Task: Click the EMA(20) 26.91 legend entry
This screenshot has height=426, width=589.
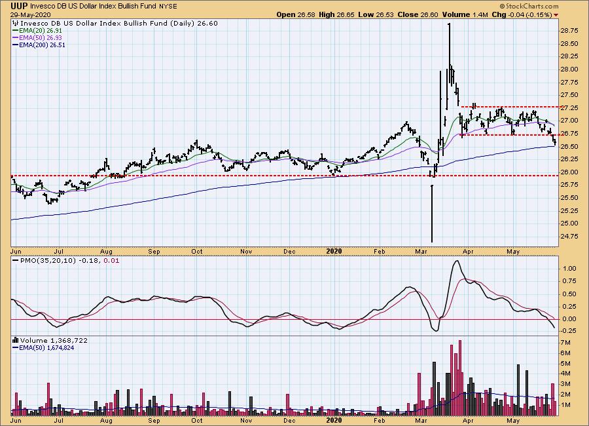Action: 40,31
